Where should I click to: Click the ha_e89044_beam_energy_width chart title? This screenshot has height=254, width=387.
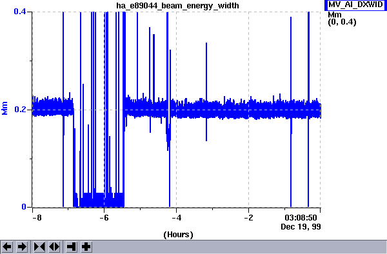pos(177,5)
